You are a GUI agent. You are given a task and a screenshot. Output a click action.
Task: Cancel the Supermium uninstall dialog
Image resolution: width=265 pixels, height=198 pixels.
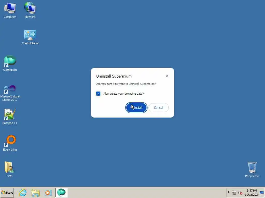(158, 108)
